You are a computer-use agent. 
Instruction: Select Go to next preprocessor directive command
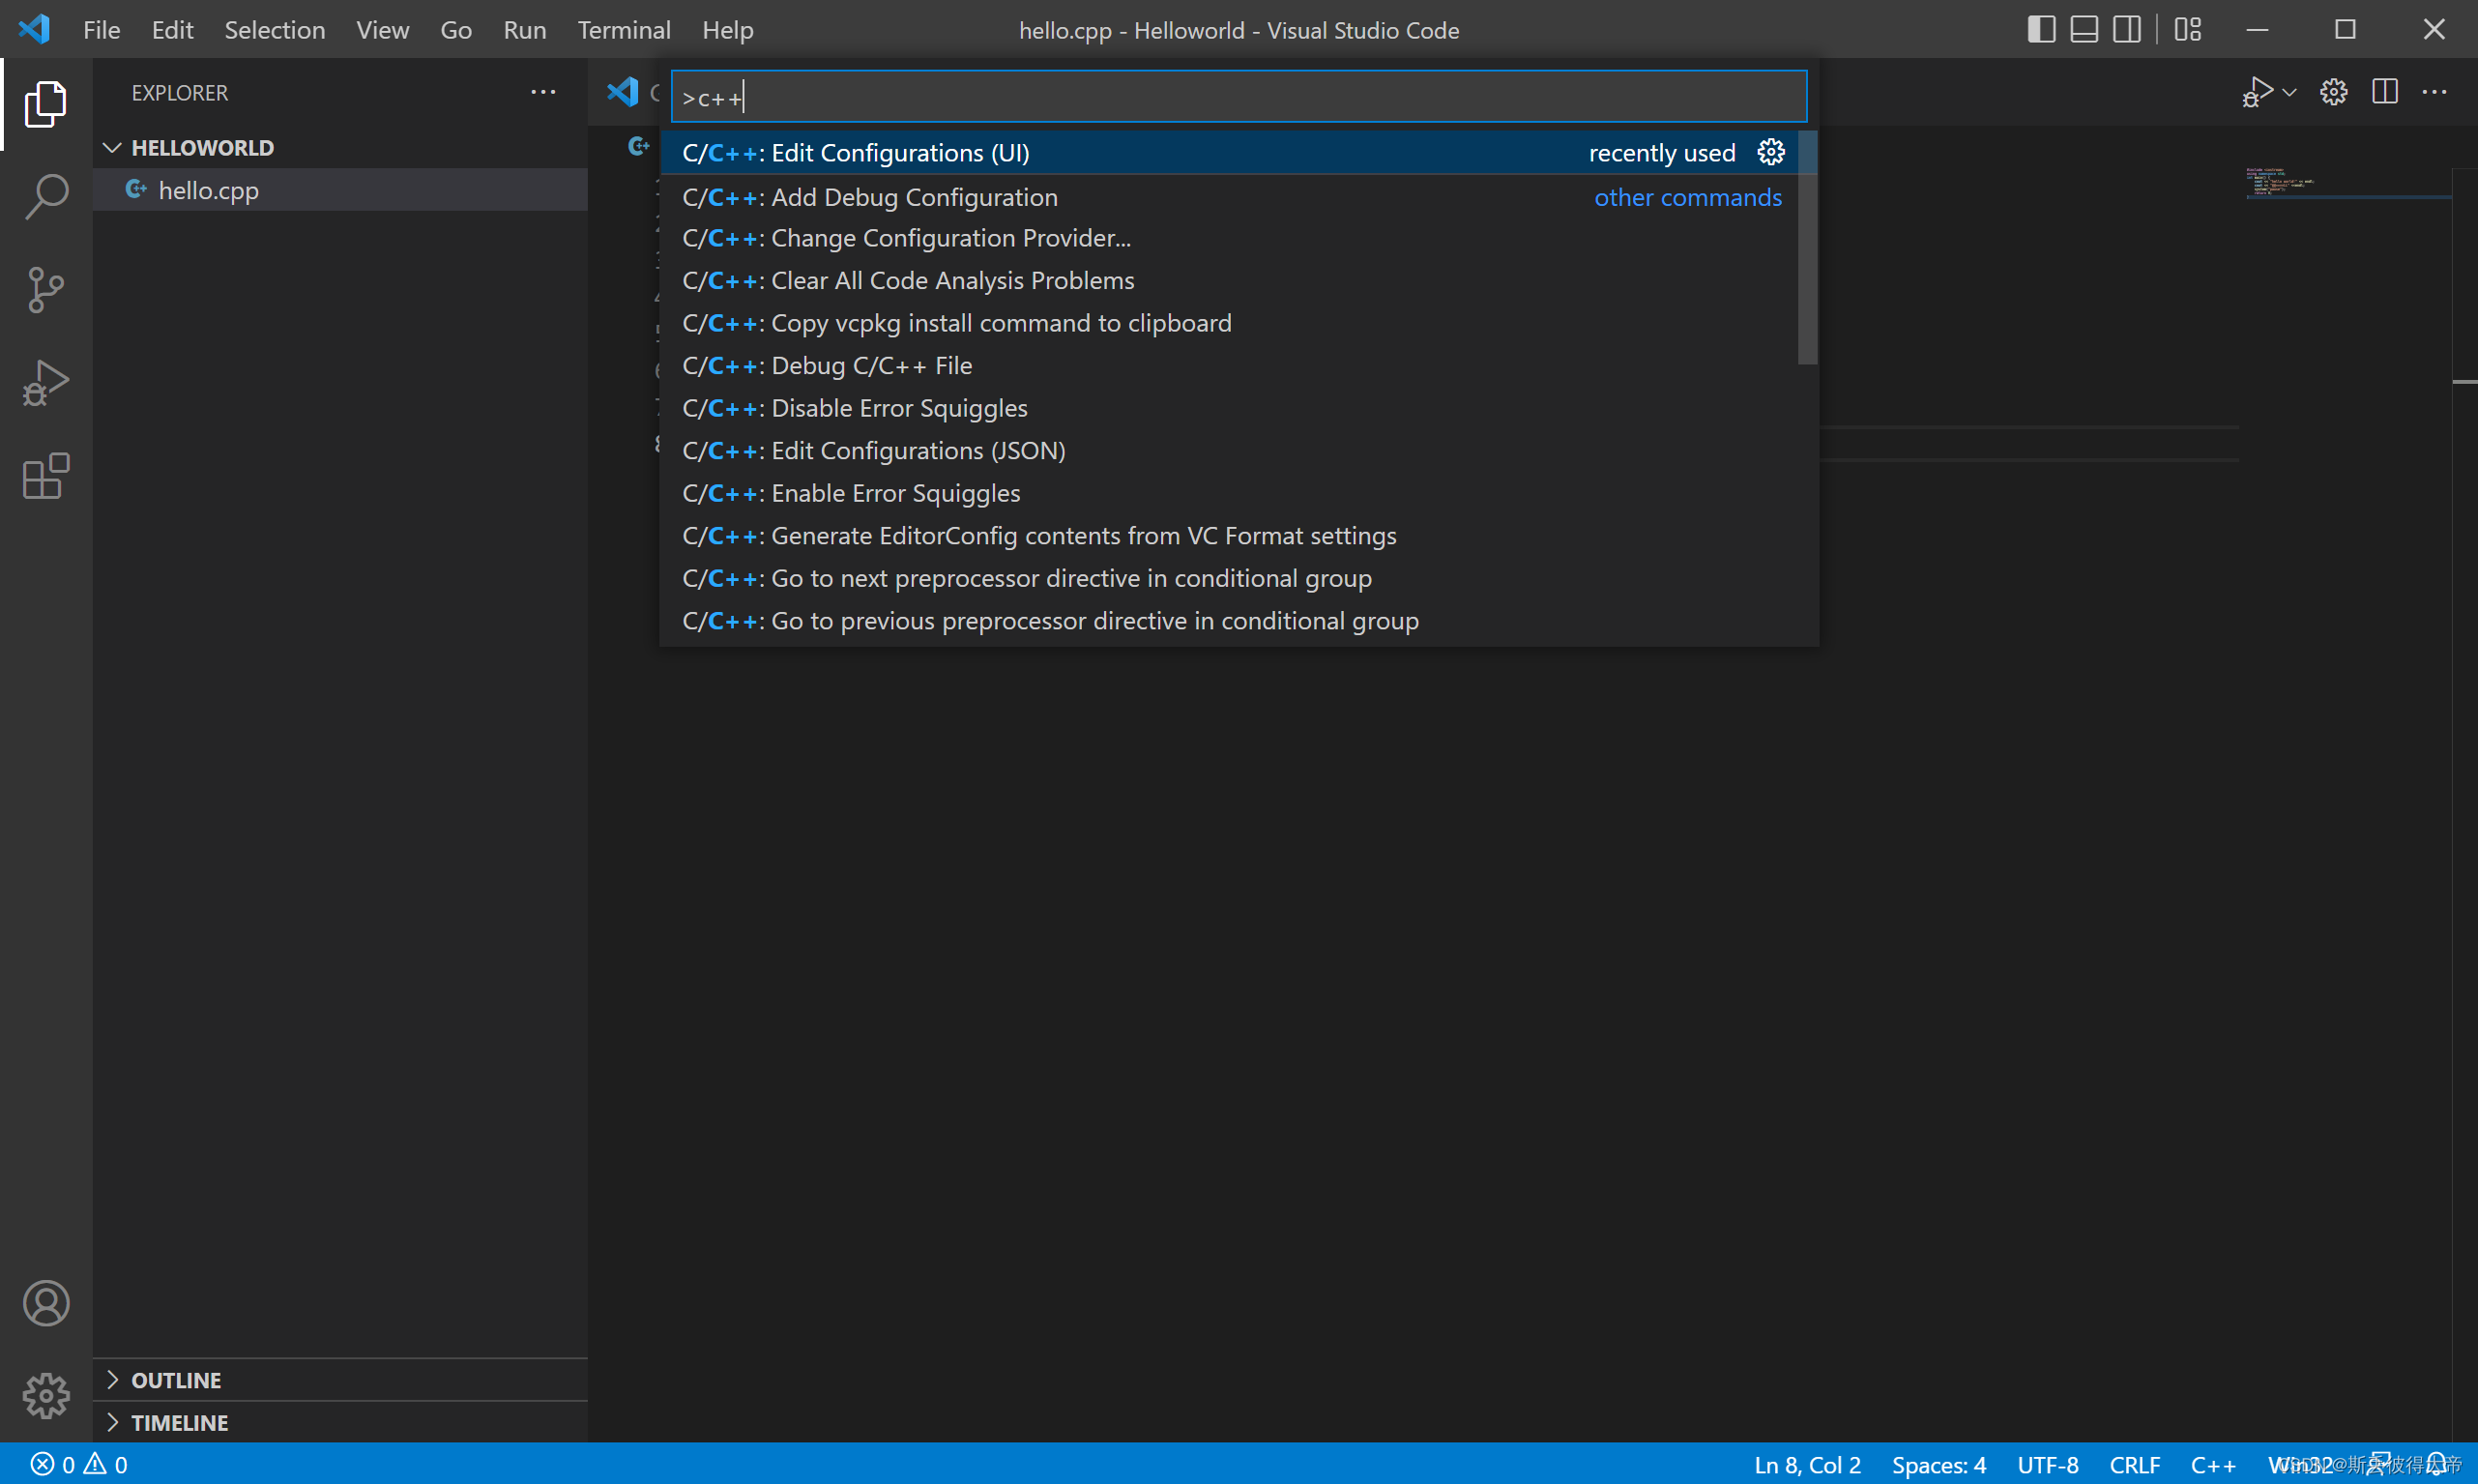1228,578
